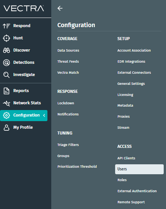Viewport: 166px width, 209px height.
Task: Click the Reports document icon
Action: click(7, 91)
